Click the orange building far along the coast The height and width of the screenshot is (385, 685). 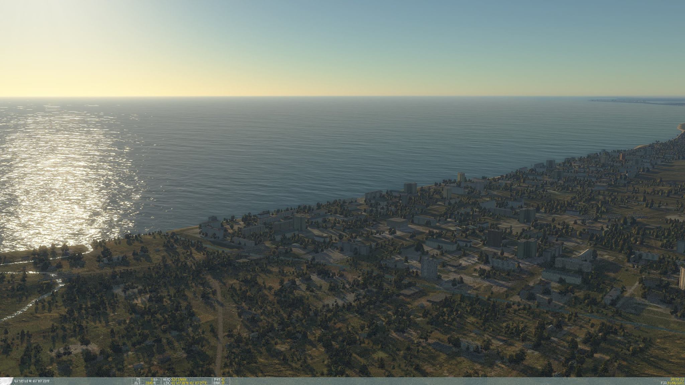622,156
